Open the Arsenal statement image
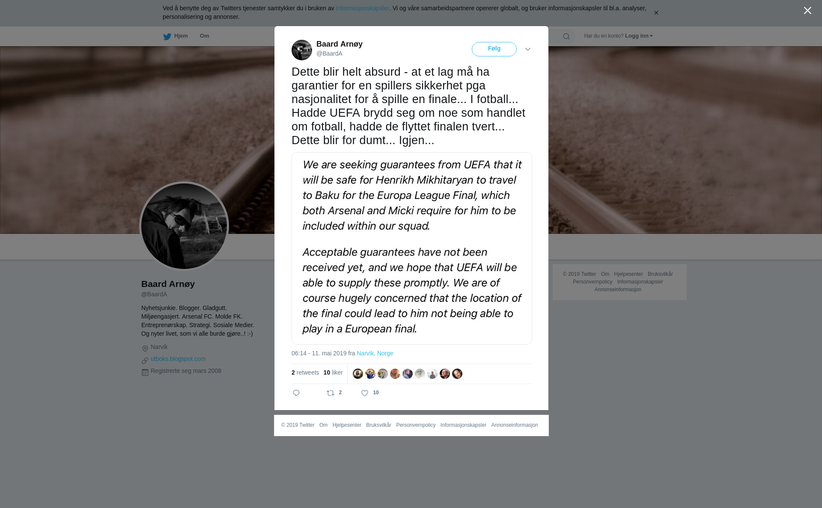 [412, 248]
